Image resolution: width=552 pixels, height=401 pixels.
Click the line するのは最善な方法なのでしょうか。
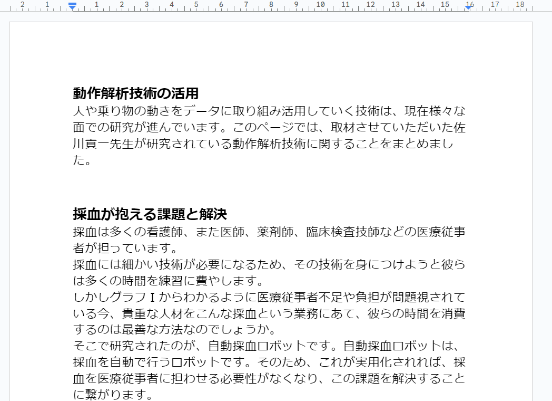174,329
